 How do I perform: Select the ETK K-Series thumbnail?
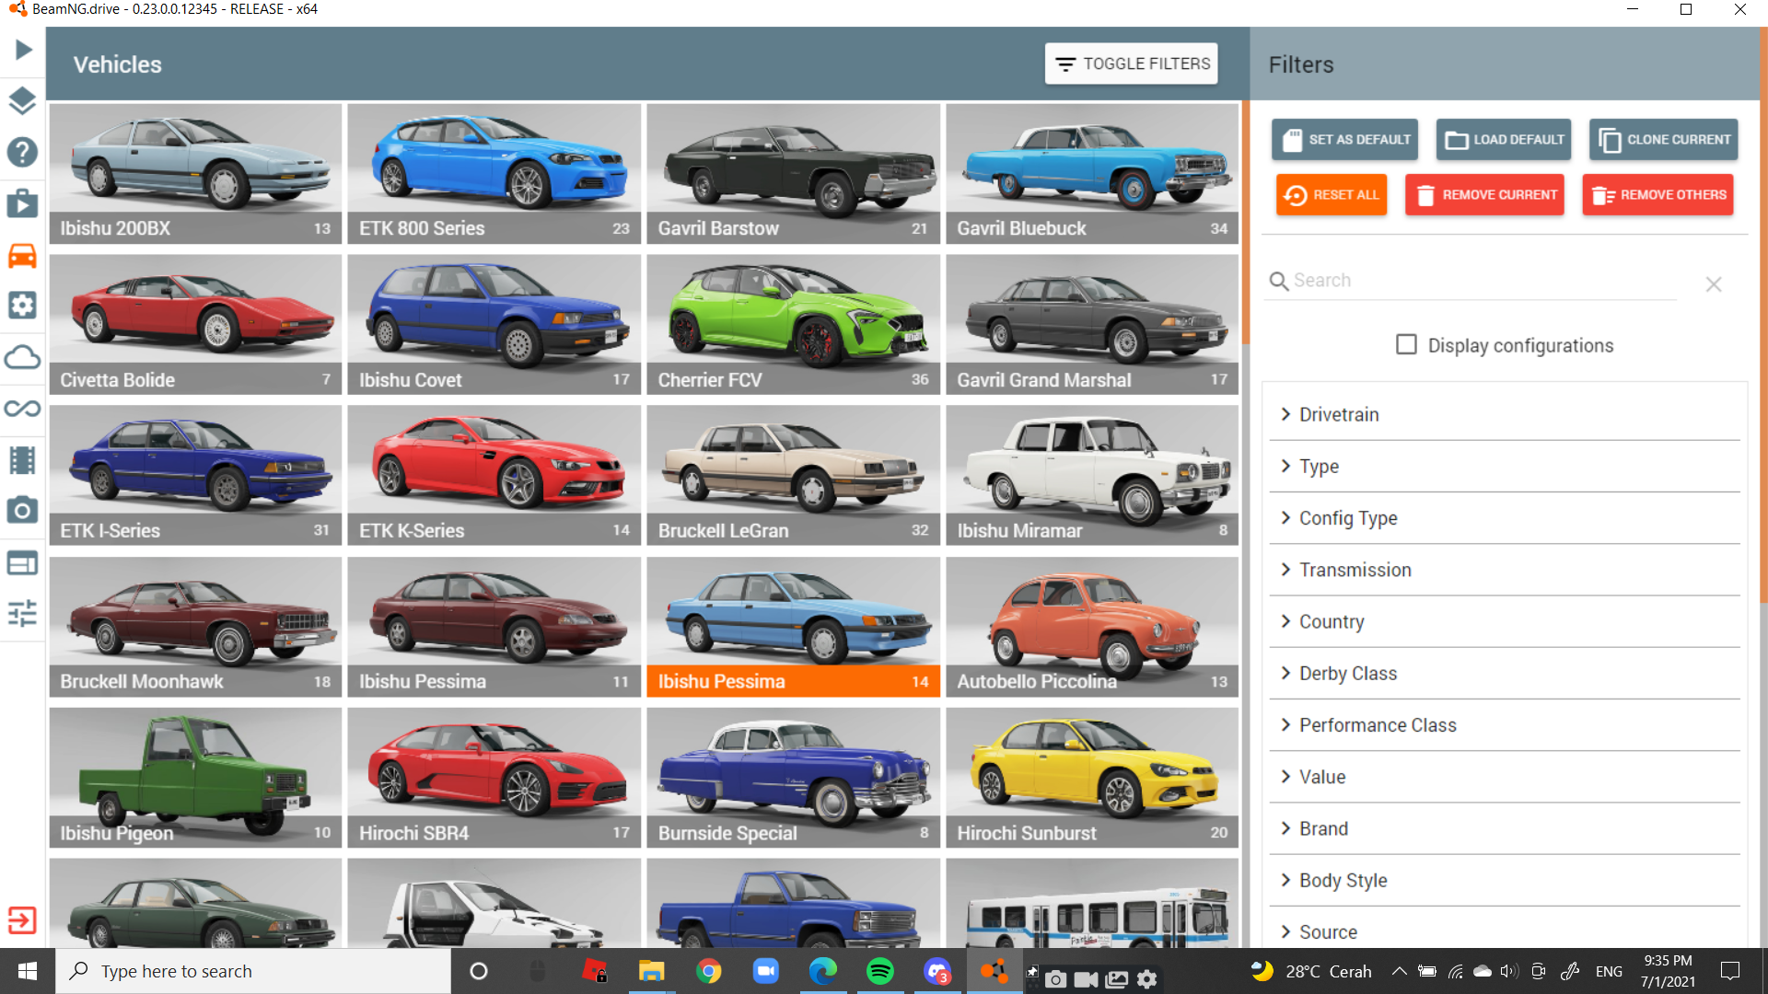[494, 476]
